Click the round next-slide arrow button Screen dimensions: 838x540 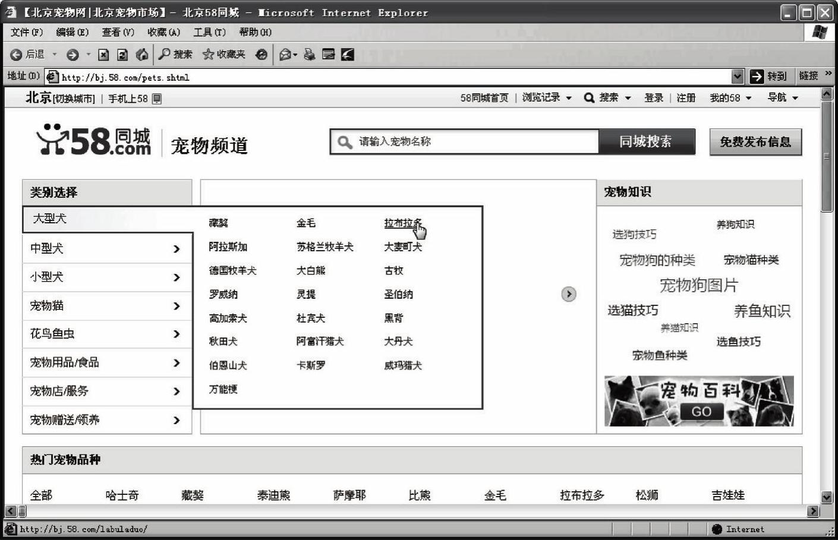[569, 294]
